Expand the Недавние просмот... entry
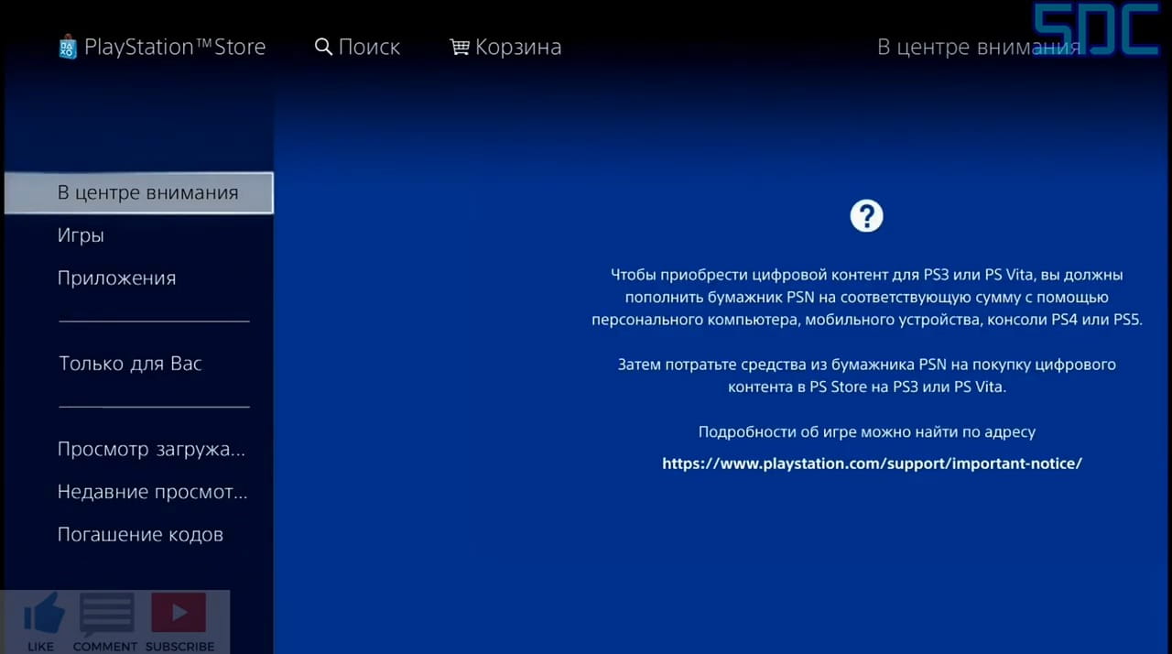 [152, 492]
